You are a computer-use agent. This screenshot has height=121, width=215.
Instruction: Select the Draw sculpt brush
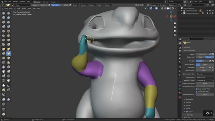(4, 13)
